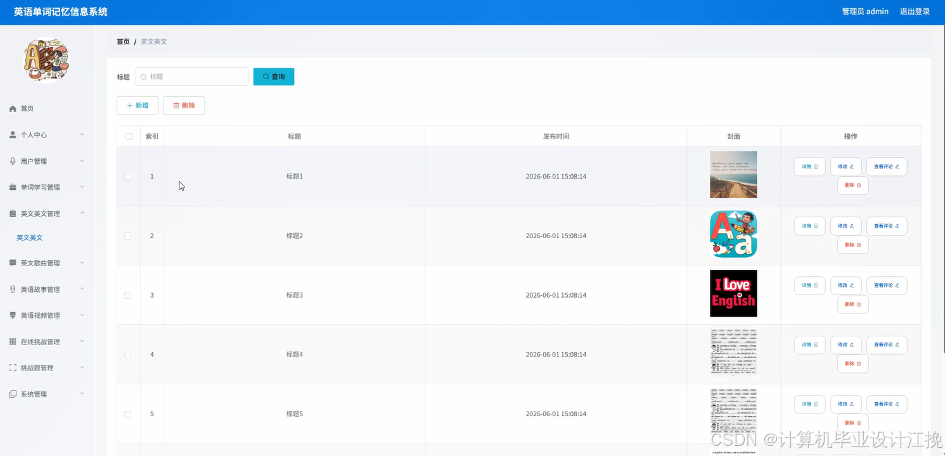The width and height of the screenshot is (945, 456).
Task: Click the briefcase icon beside 单词学习管理
Action: click(13, 187)
